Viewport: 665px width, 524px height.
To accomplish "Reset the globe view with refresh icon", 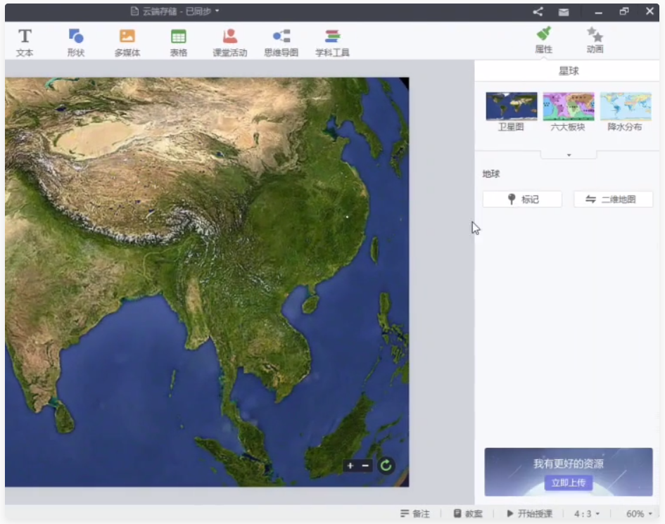I will pos(386,466).
